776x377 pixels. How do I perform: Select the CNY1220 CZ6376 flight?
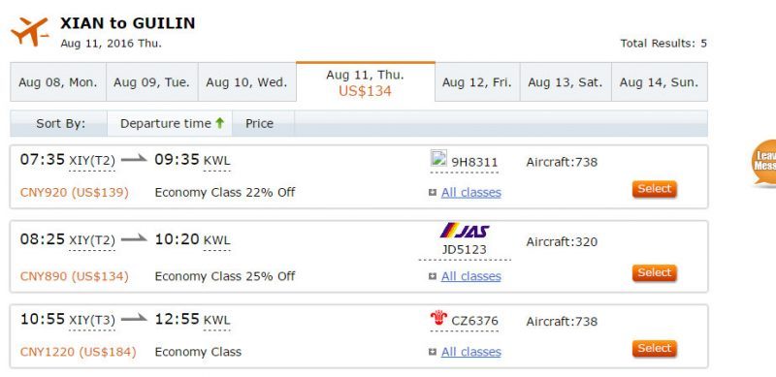point(654,349)
